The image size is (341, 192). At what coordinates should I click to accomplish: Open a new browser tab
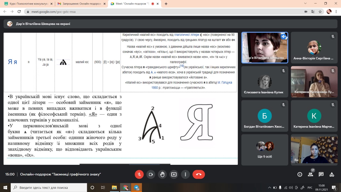click(166, 4)
